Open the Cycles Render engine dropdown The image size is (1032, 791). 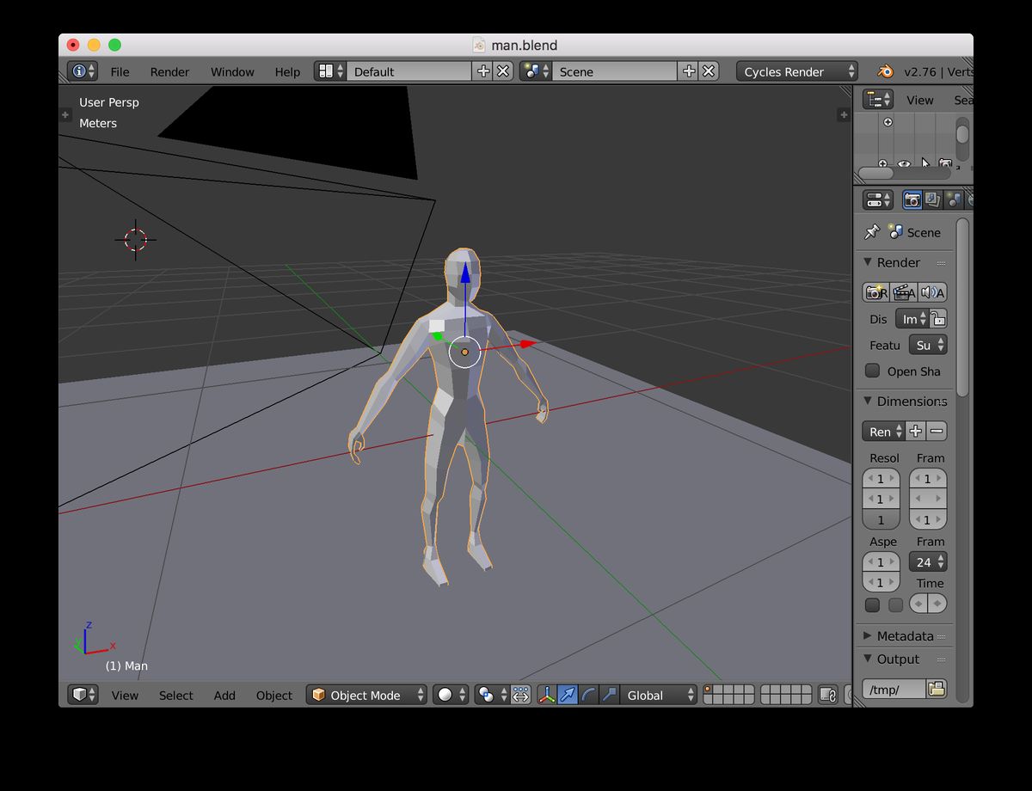(x=796, y=71)
